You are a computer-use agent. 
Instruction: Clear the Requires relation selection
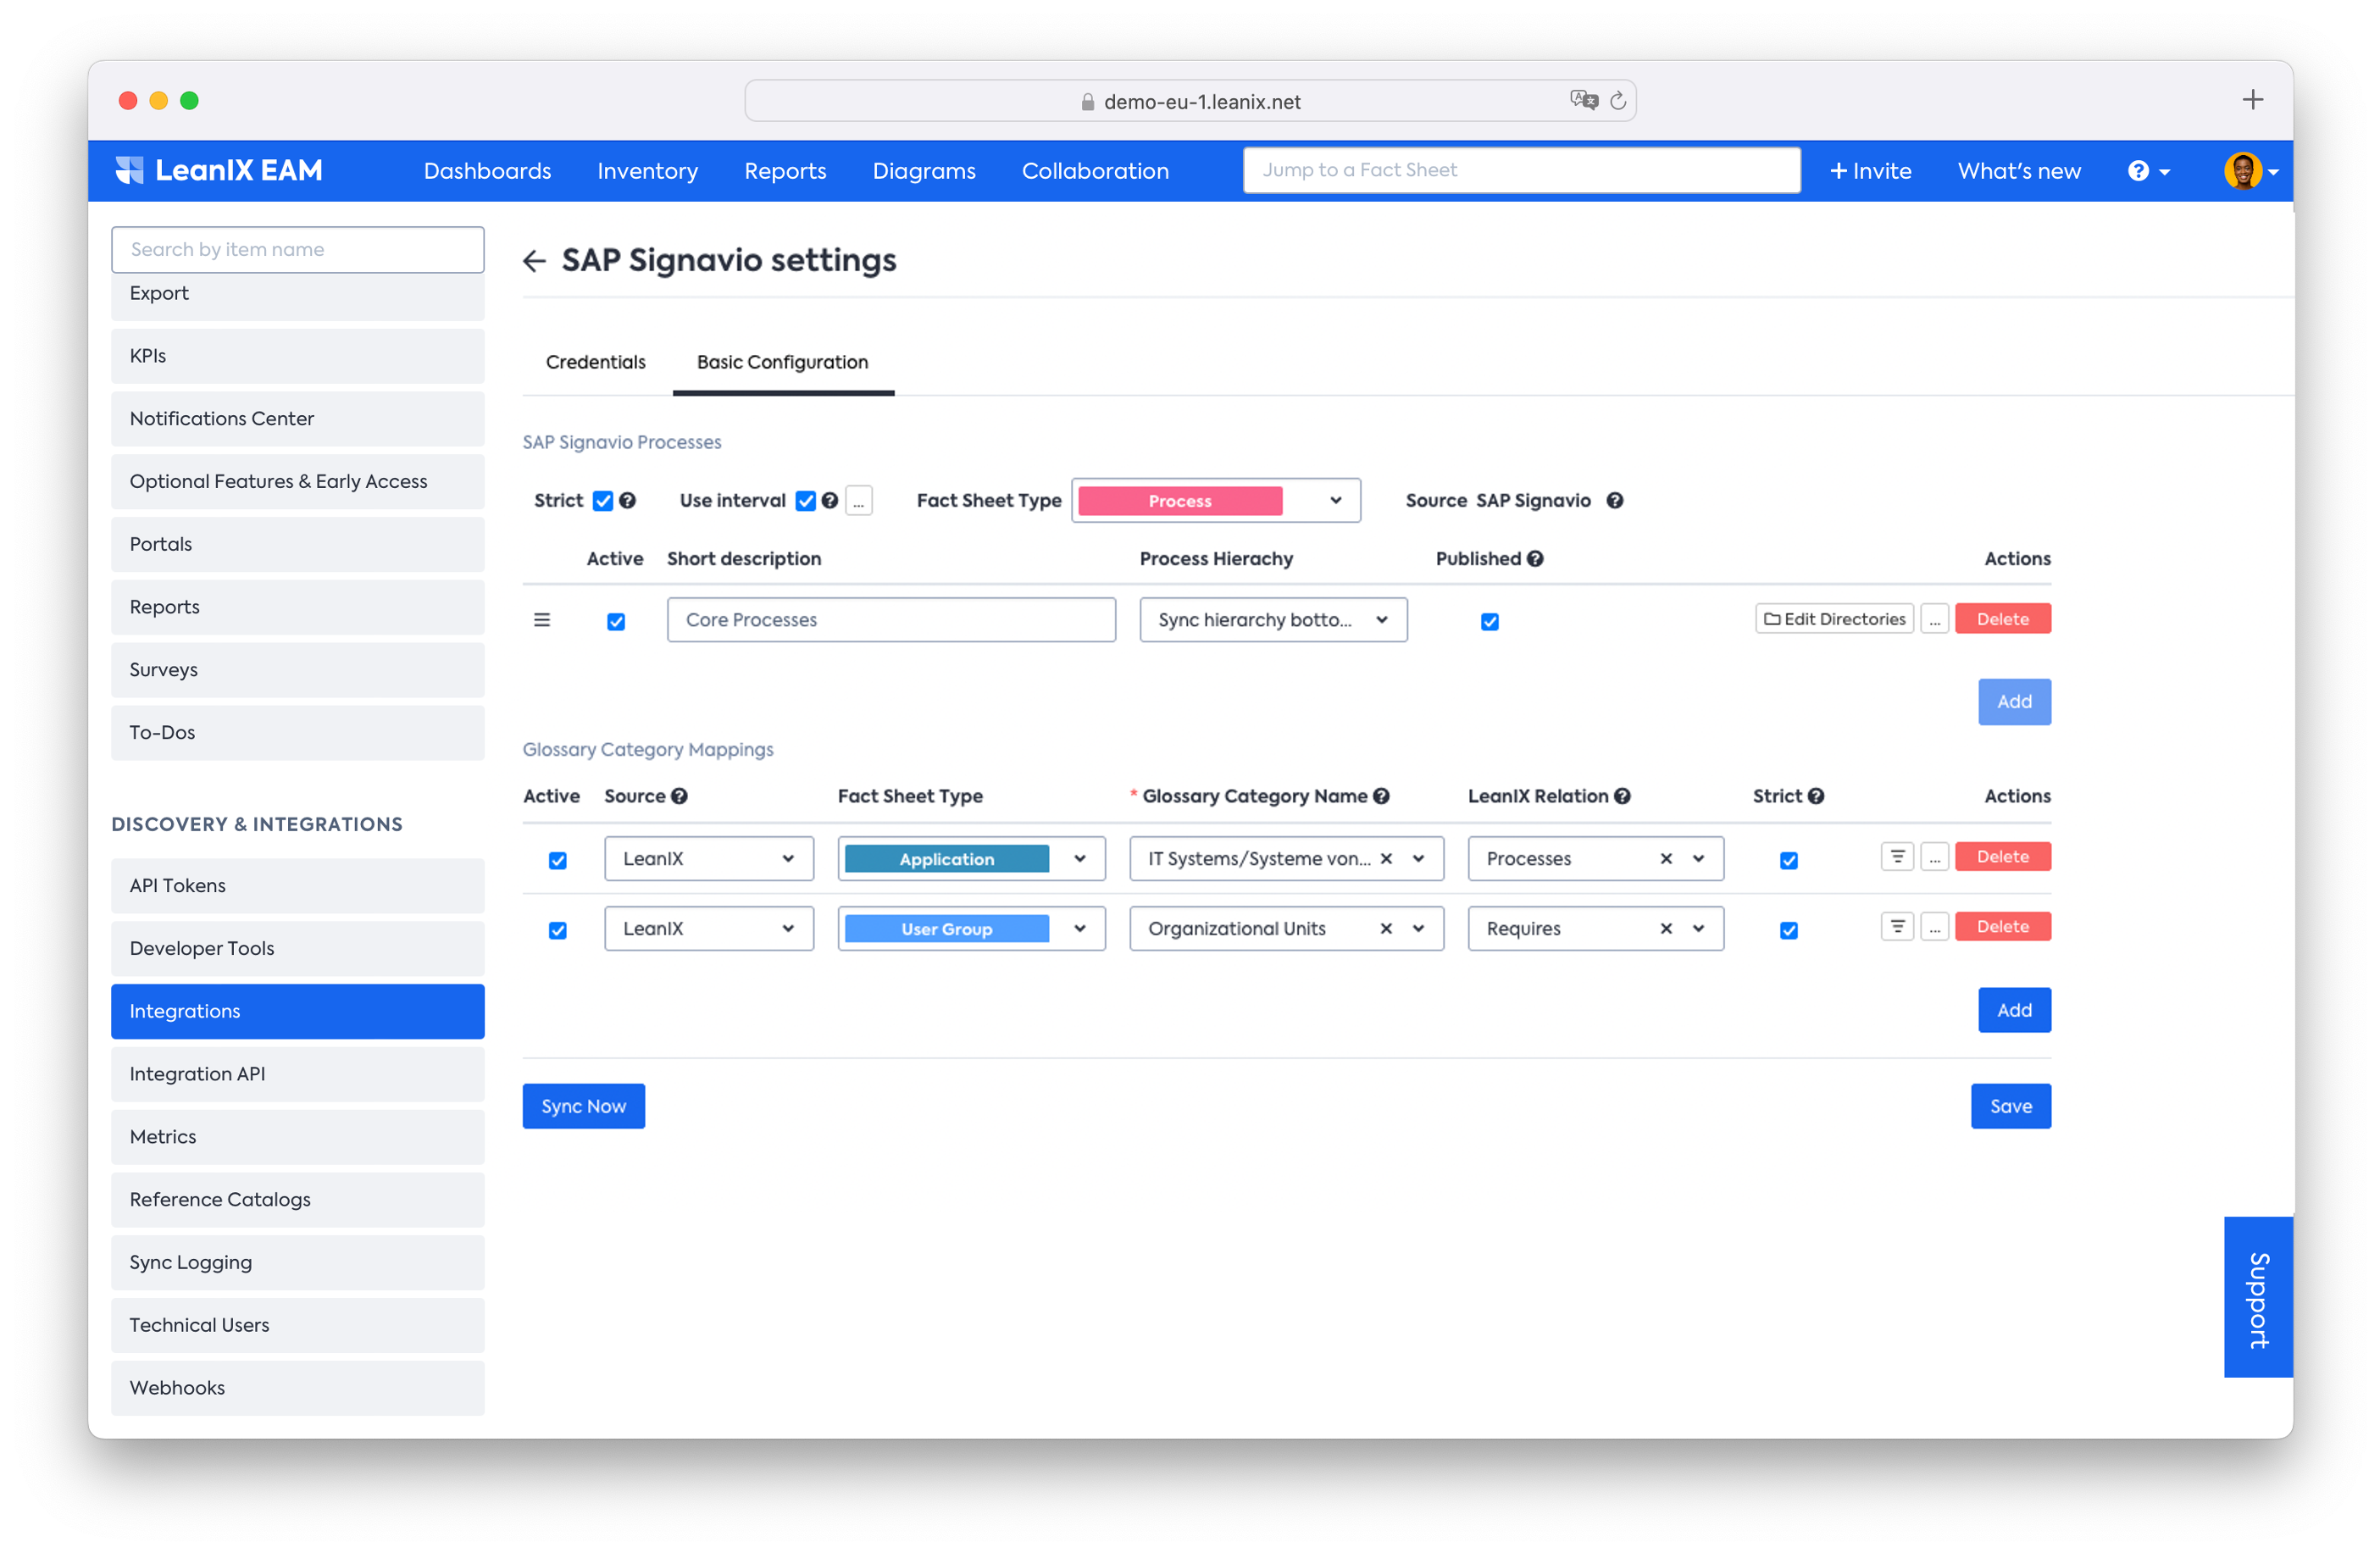pos(1666,929)
